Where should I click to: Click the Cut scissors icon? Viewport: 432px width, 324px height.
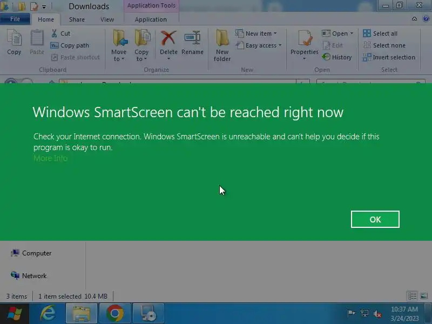click(x=55, y=33)
